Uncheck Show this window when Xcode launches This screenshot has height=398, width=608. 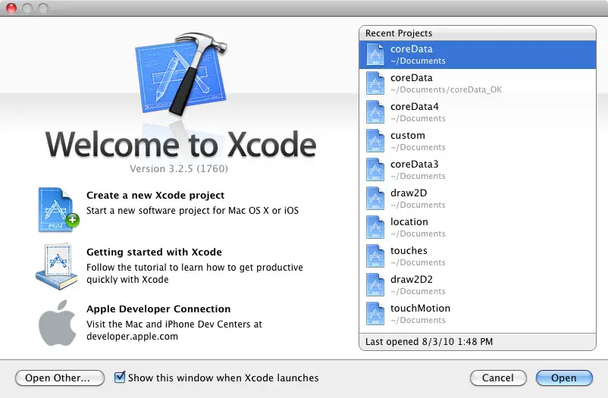tap(120, 378)
